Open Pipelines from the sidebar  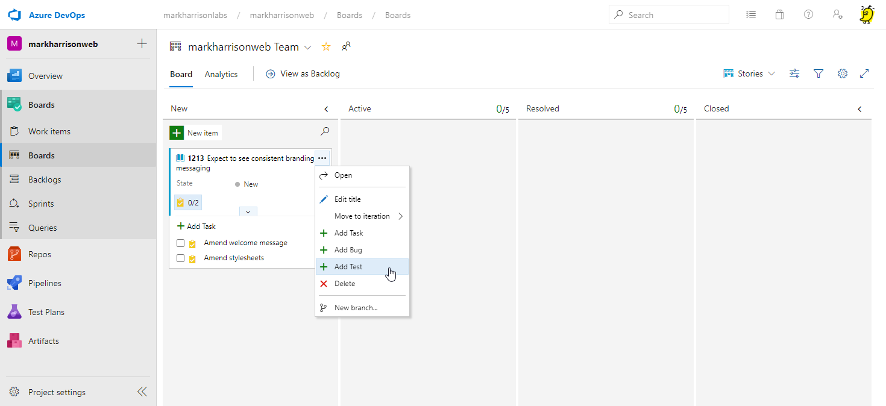(45, 283)
